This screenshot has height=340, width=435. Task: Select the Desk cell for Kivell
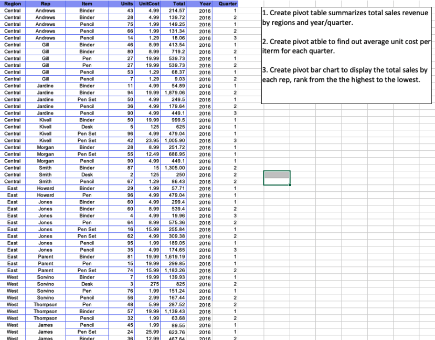pos(87,127)
